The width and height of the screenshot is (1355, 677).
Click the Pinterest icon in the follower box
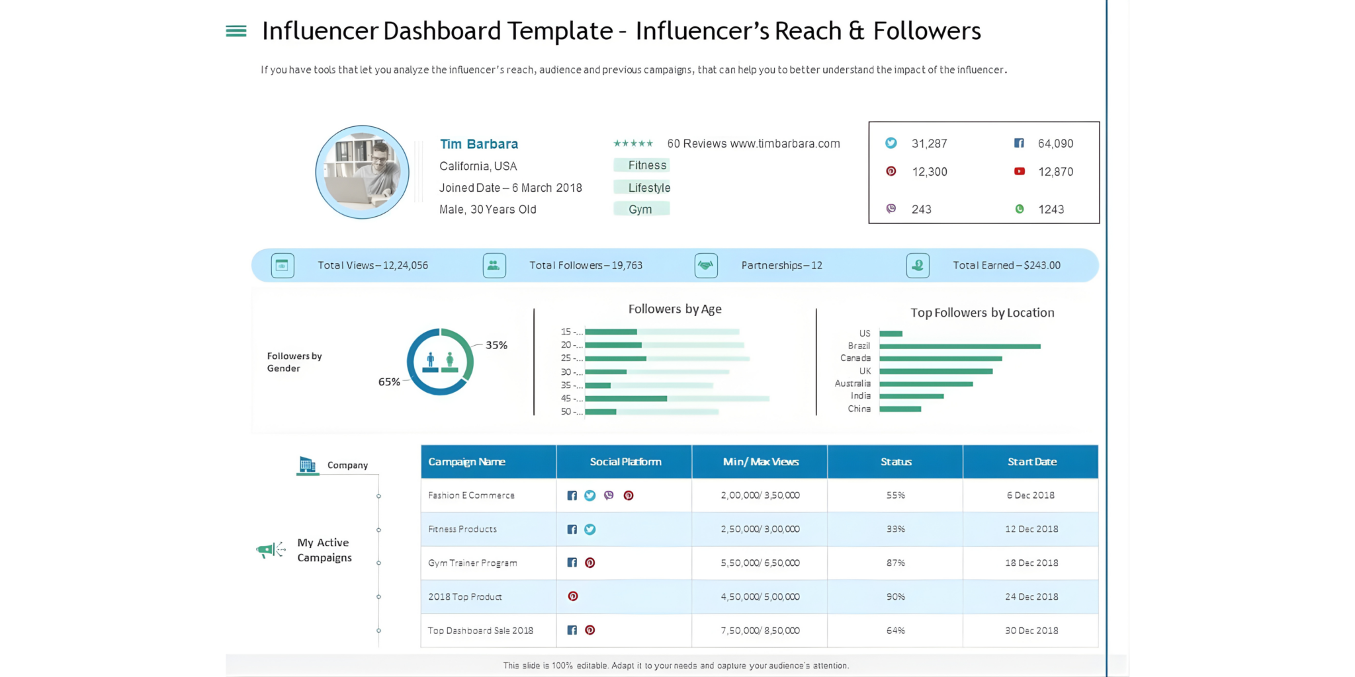(891, 171)
